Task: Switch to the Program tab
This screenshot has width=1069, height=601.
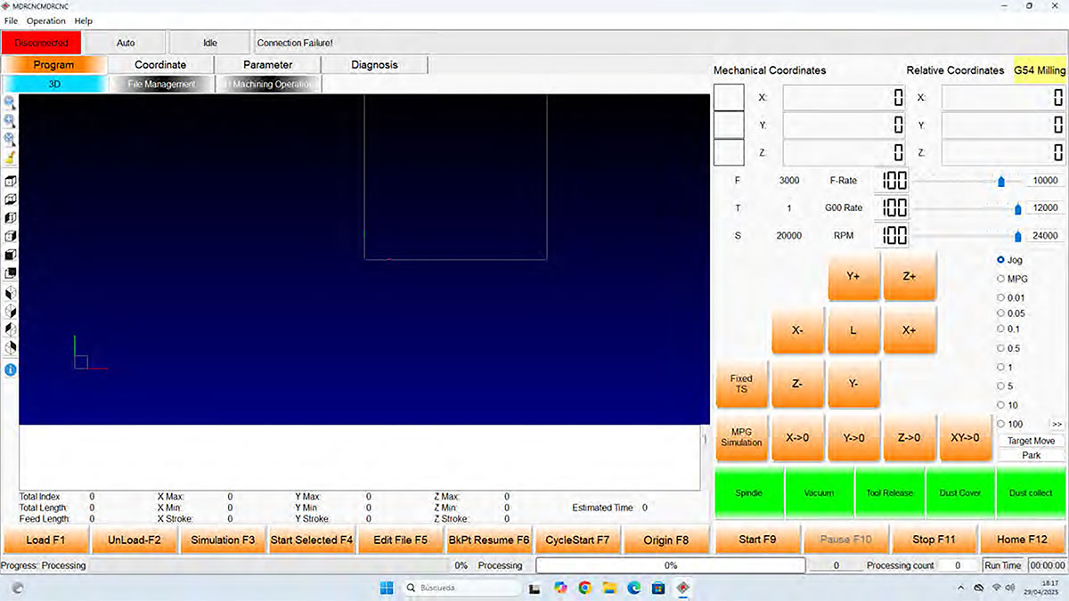Action: pos(53,65)
